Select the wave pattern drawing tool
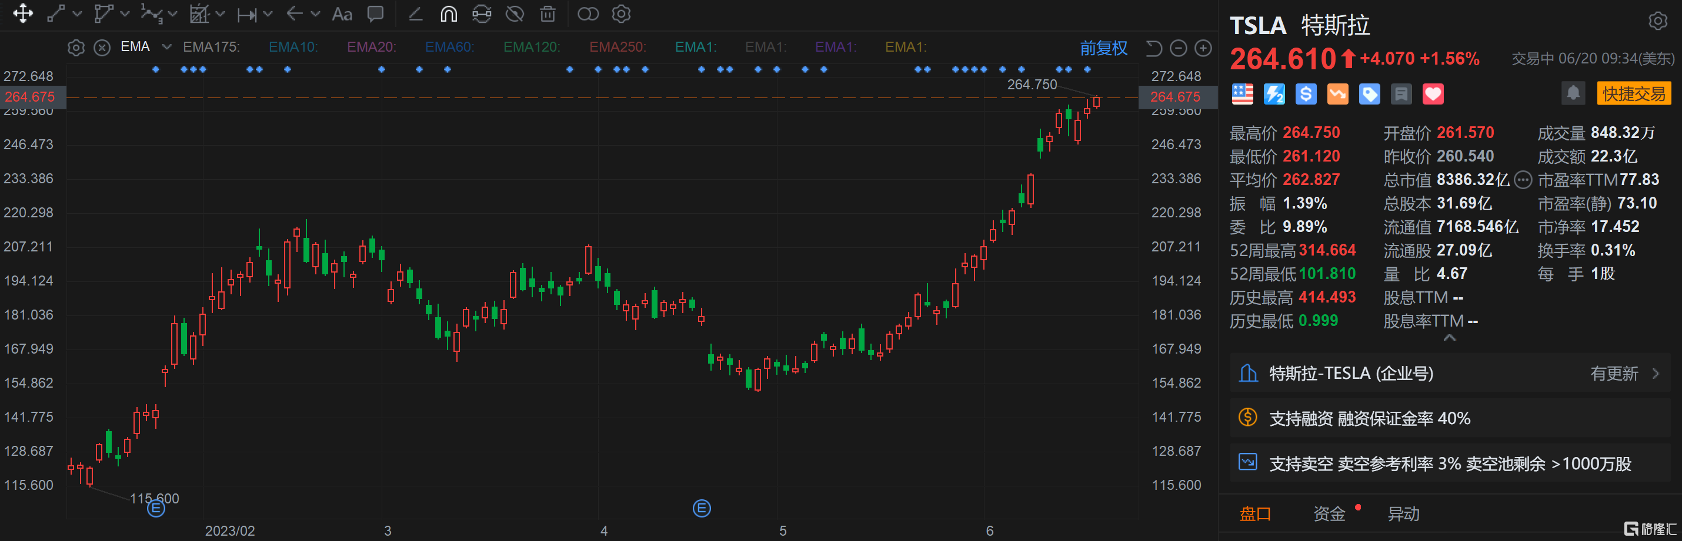 tap(152, 14)
